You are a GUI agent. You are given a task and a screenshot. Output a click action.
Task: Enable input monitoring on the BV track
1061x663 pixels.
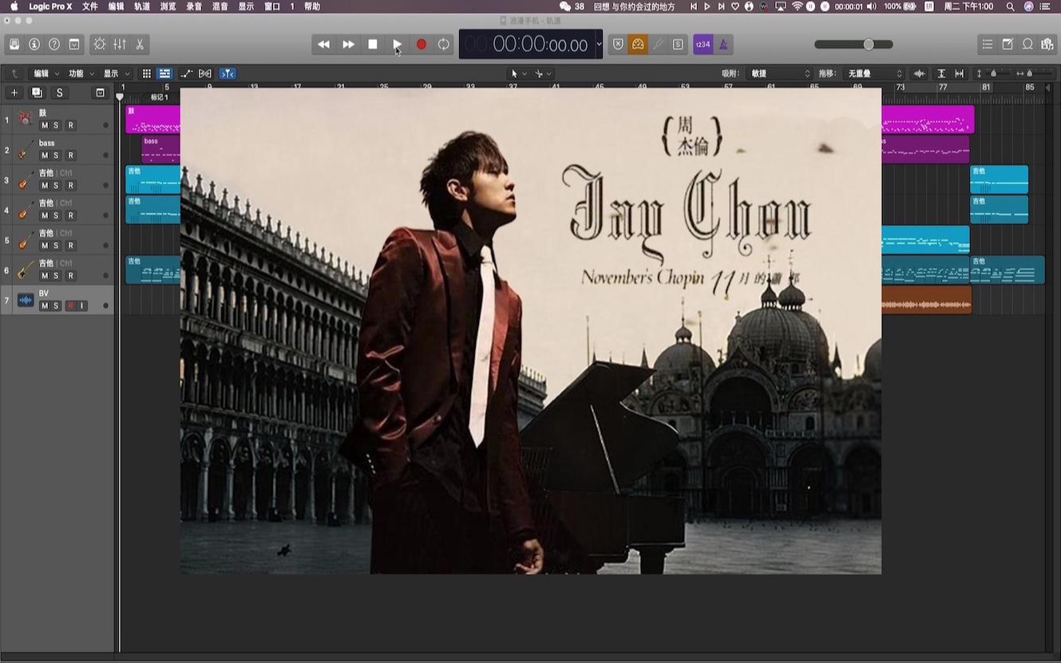[81, 306]
